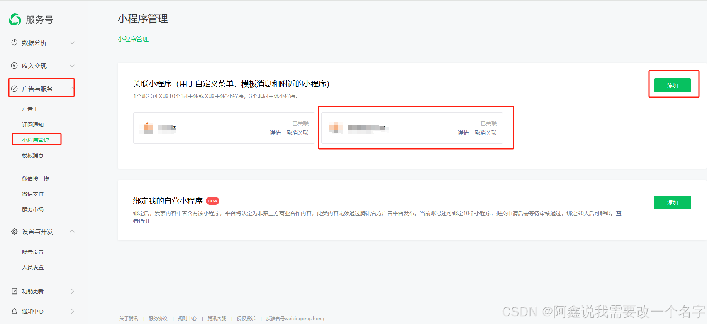This screenshot has height=324, width=707.
Task: Click the 腾讯客服 footer link
Action: click(x=217, y=319)
